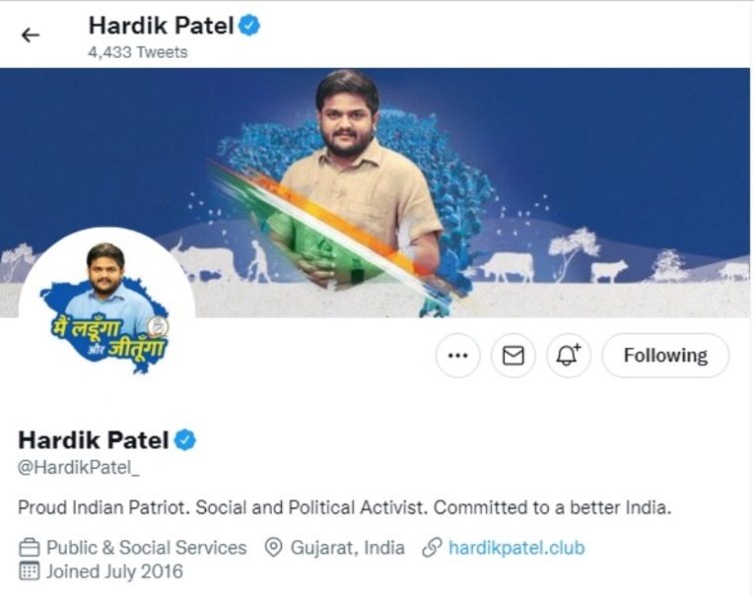Click the @HardikPatel_ handle
Viewport: 754px width, 597px height.
coord(79,468)
